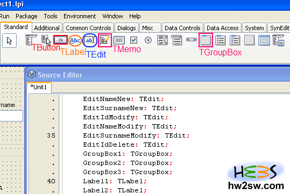Select the arrow selection tool in palette
This screenshot has width=290, height=194.
[10, 40]
